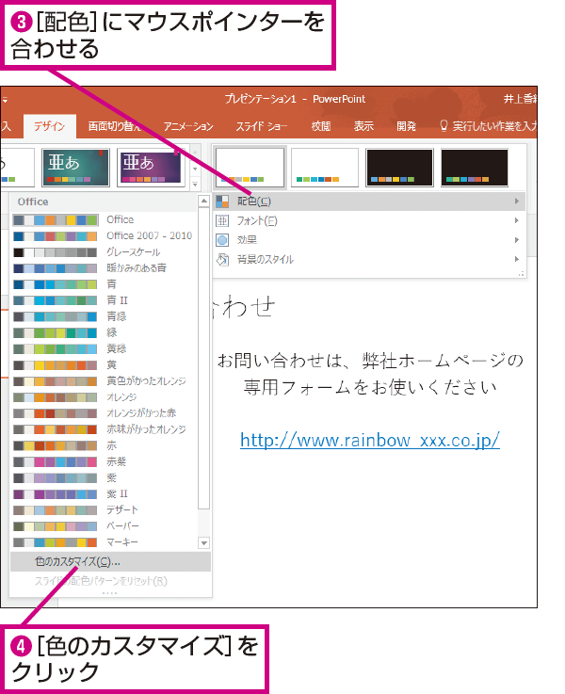Select the マーキー color scheme
The image size is (565, 694).
[x=104, y=542]
